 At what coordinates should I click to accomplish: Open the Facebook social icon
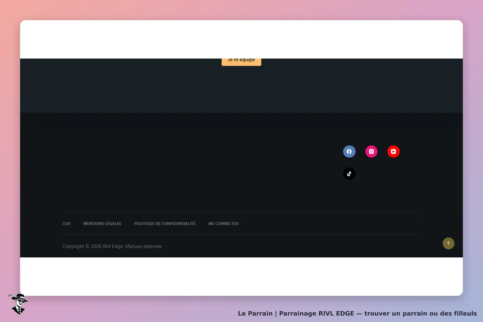point(349,152)
